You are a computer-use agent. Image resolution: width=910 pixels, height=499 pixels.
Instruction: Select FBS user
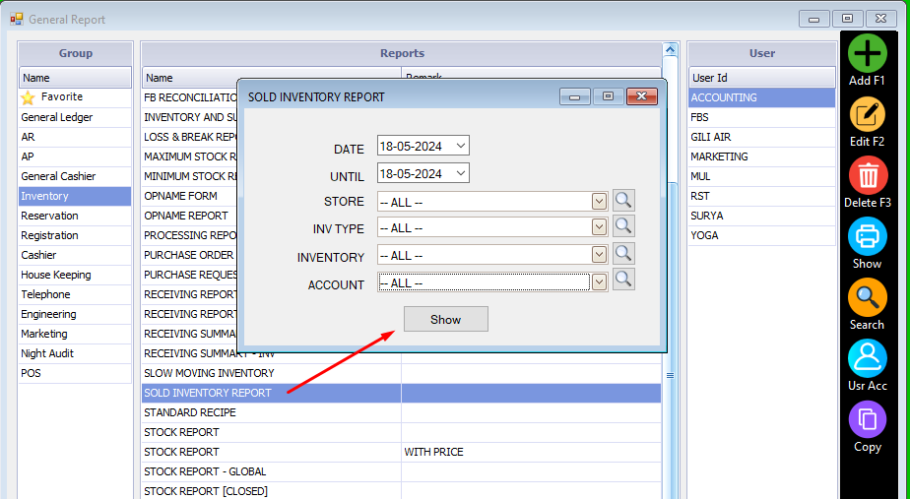click(761, 117)
